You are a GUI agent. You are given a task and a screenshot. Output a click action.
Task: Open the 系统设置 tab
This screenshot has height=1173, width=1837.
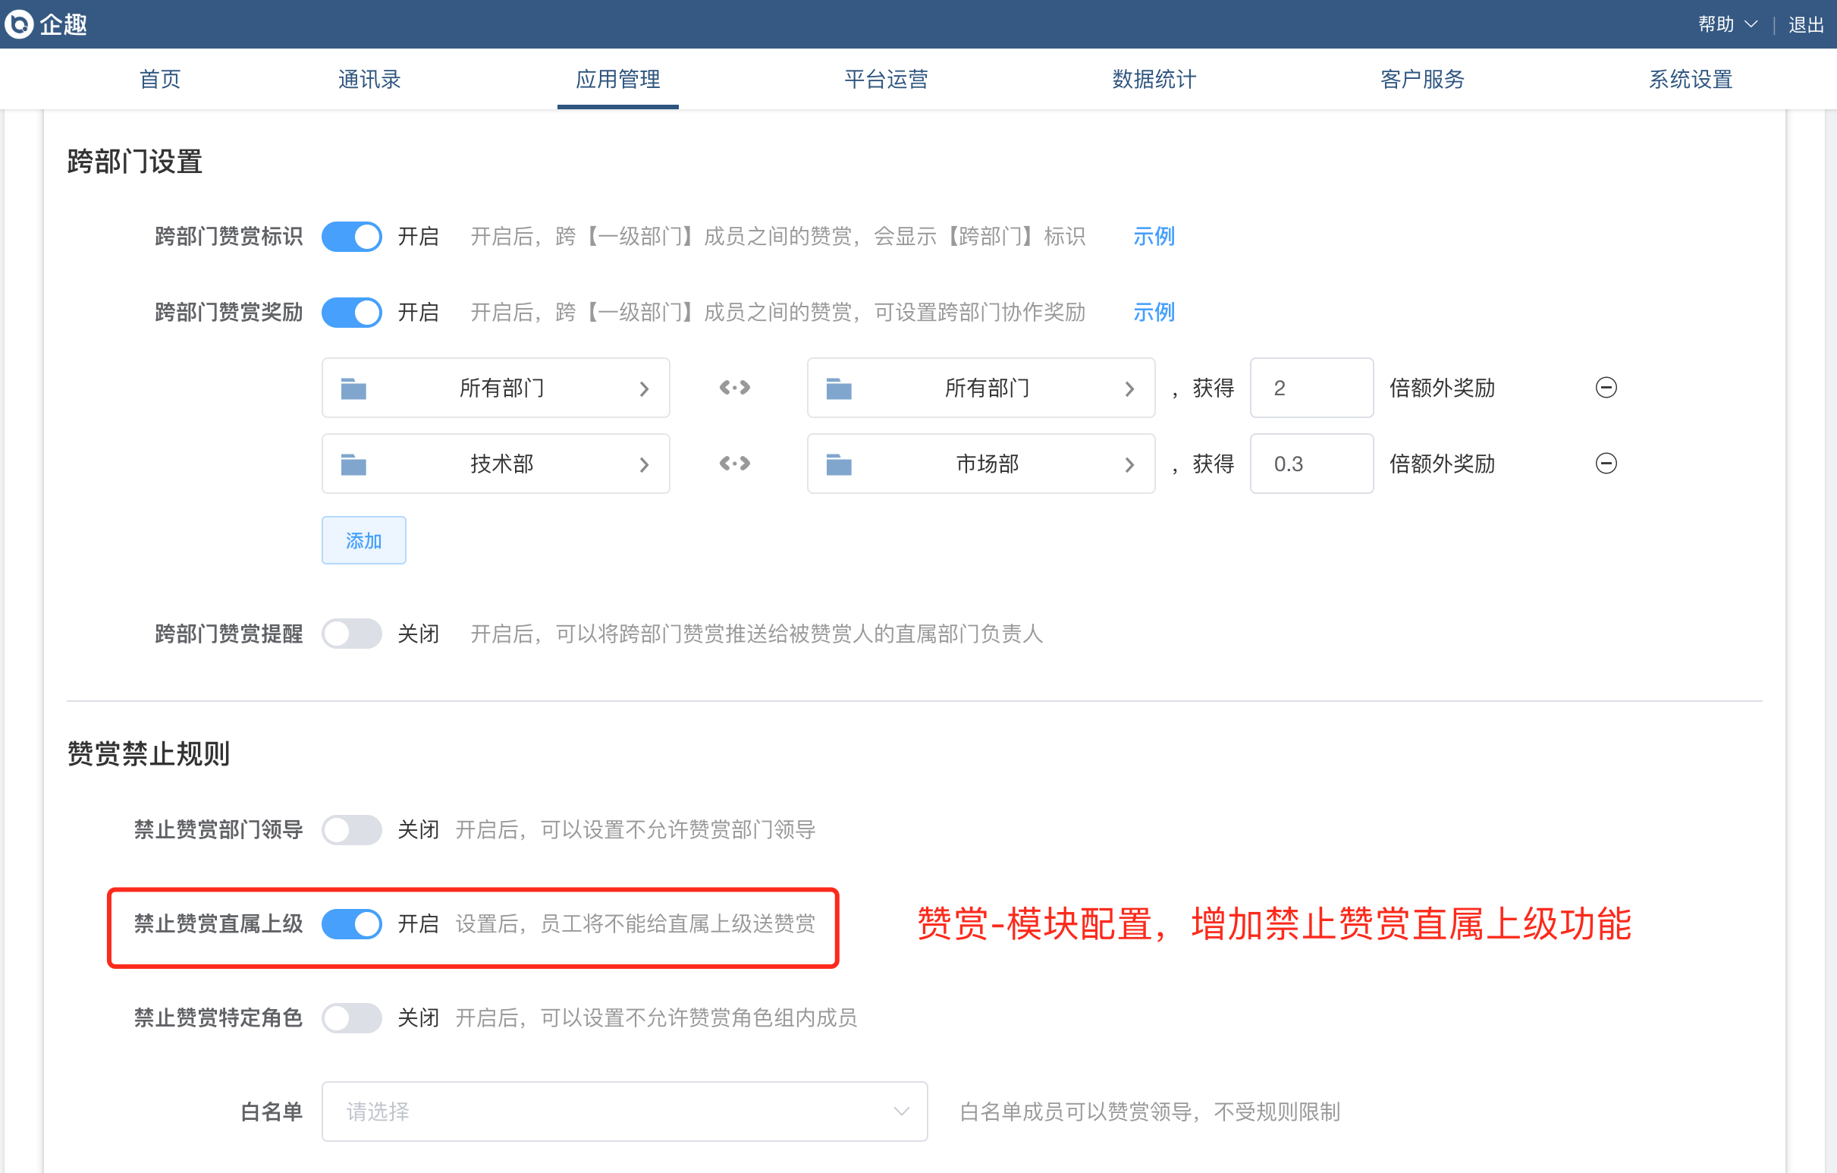click(x=1690, y=80)
